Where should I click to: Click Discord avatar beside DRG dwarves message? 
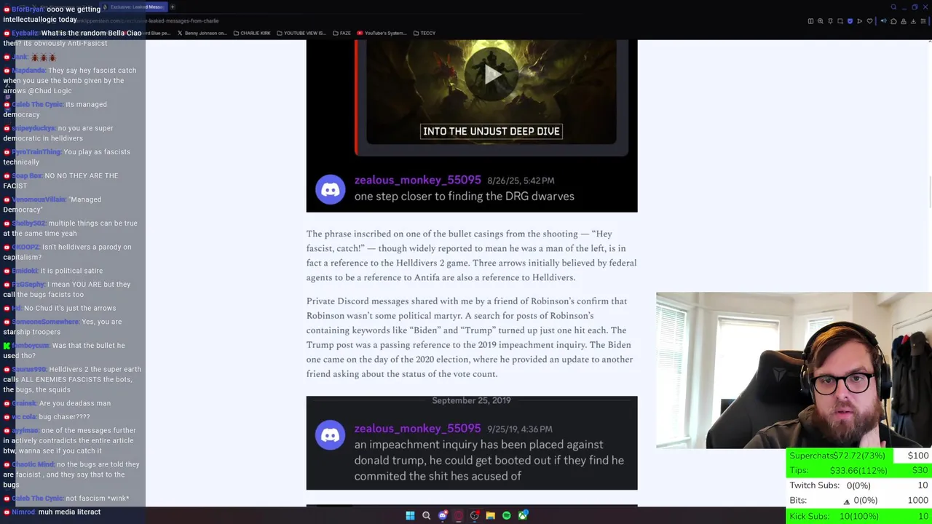(330, 189)
